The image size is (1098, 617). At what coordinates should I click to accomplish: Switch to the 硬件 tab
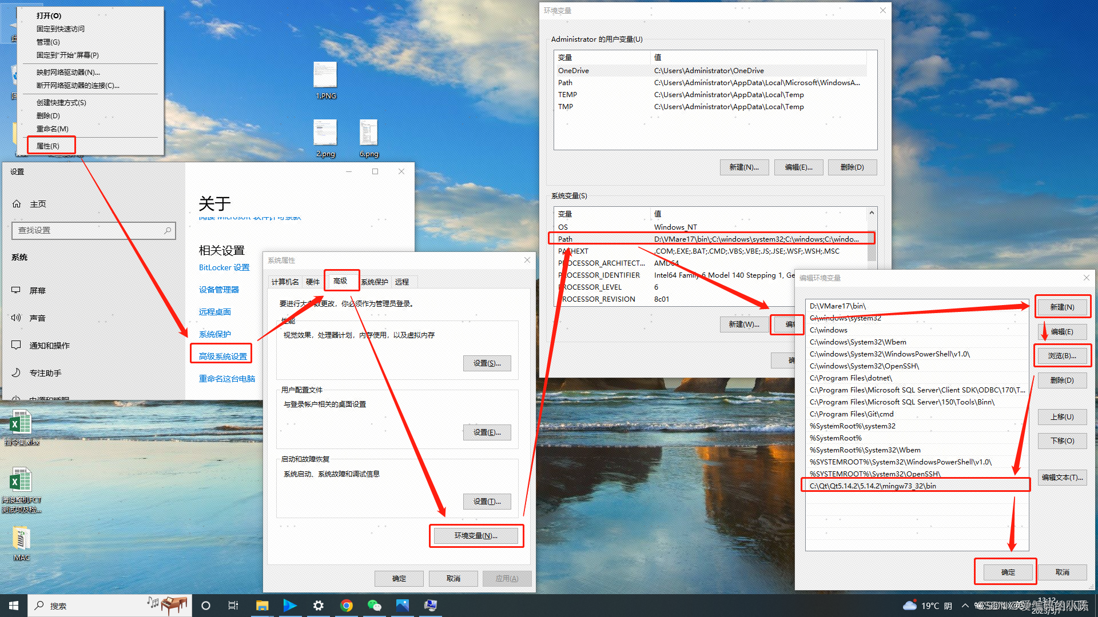313,282
